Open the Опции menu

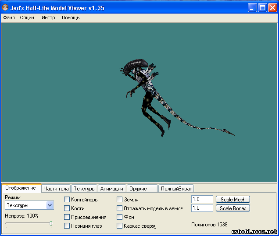[x=27, y=18]
